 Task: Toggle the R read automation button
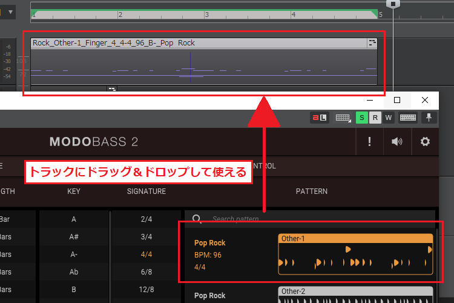(375, 118)
